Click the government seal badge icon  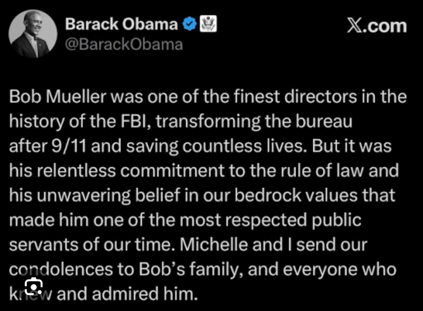(x=208, y=24)
